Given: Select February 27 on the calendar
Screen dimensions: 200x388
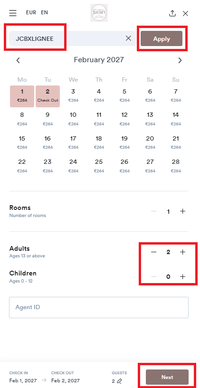Looking at the screenshot, I should [150, 166].
